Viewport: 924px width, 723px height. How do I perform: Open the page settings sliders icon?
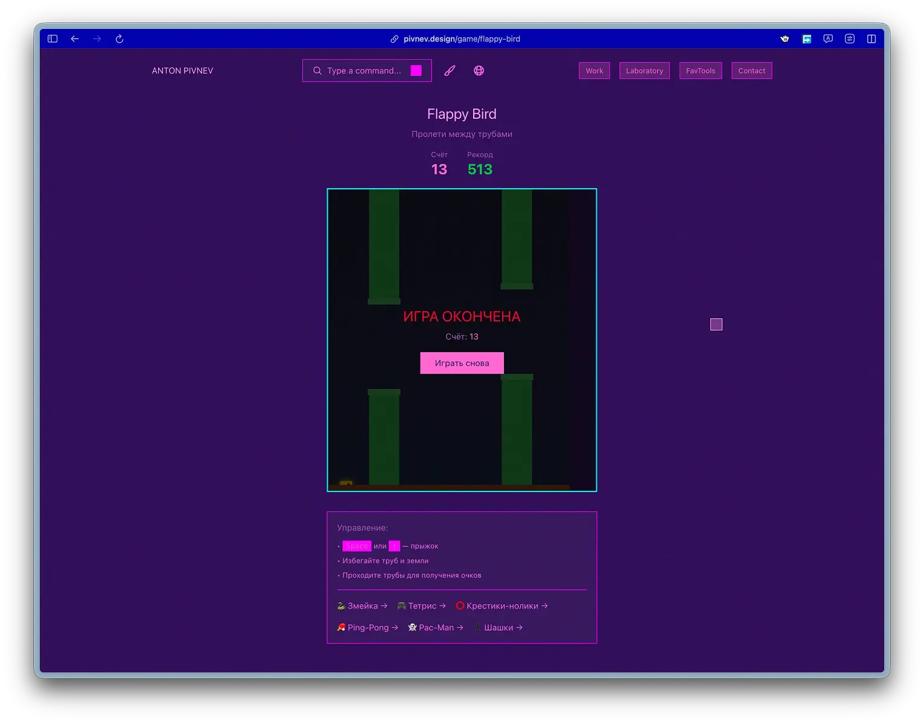pyautogui.click(x=850, y=39)
